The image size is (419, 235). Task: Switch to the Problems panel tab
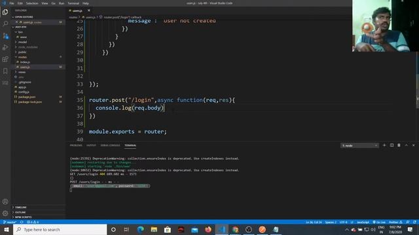click(76, 145)
